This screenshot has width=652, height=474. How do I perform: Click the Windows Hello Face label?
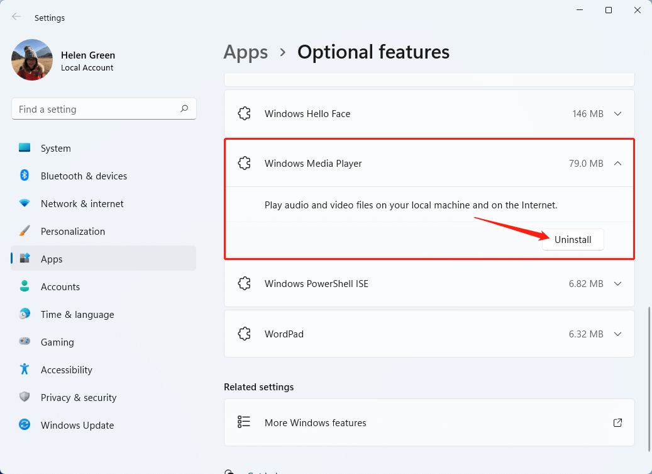(x=307, y=113)
